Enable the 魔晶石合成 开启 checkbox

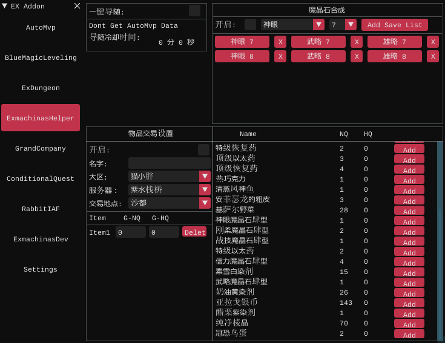(x=250, y=25)
